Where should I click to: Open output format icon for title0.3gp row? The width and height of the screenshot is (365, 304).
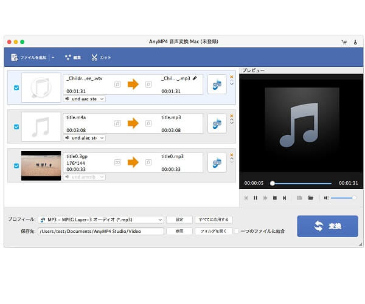coord(217,162)
